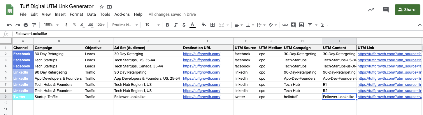423x115 pixels.
Task: Open filter views dropdown arrow
Action: click(316, 25)
